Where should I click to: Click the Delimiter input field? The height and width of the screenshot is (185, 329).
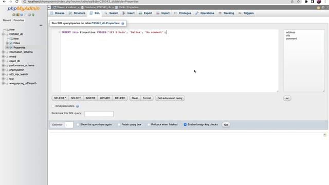pyautogui.click(x=69, y=125)
